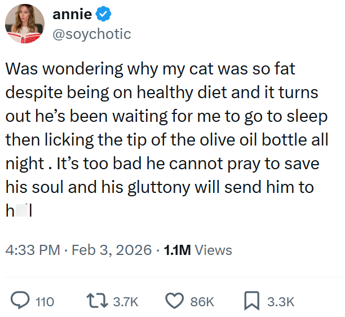
Task: Bookmark this tweet using the bookmark icon
Action: click(x=253, y=301)
